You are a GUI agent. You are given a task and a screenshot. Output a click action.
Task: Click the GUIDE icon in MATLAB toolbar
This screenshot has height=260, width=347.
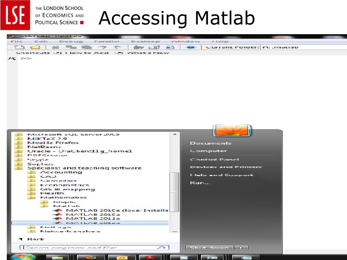click(x=154, y=47)
